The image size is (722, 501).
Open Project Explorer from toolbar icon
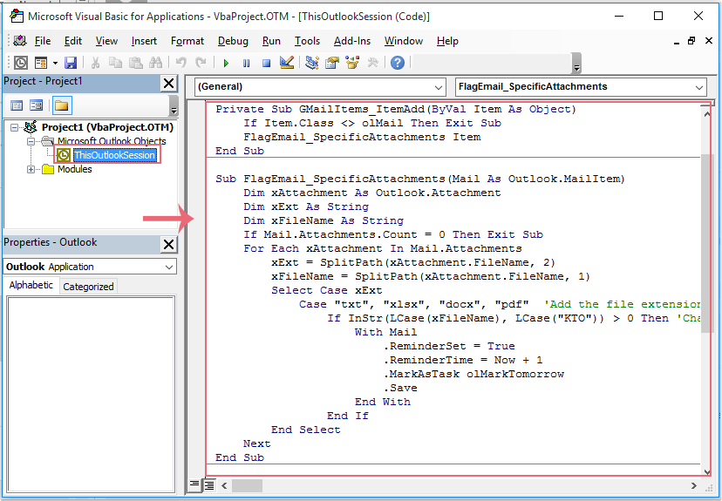click(x=312, y=63)
